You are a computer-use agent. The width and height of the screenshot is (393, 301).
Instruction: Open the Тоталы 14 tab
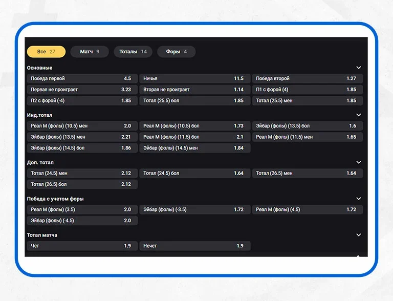tap(133, 52)
